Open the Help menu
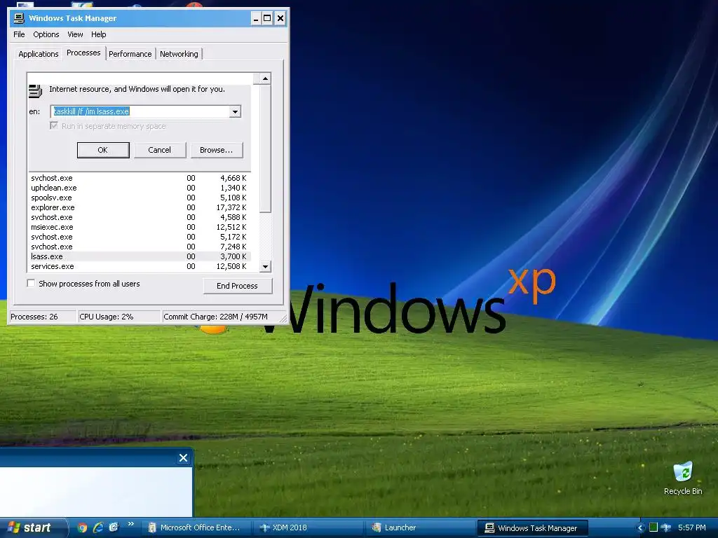Viewport: 718px width, 538px height. click(x=98, y=34)
